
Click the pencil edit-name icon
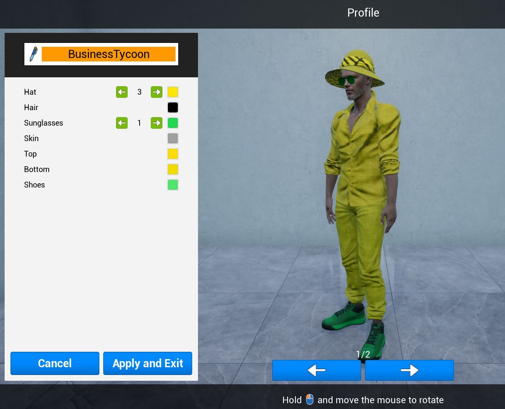[x=34, y=54]
